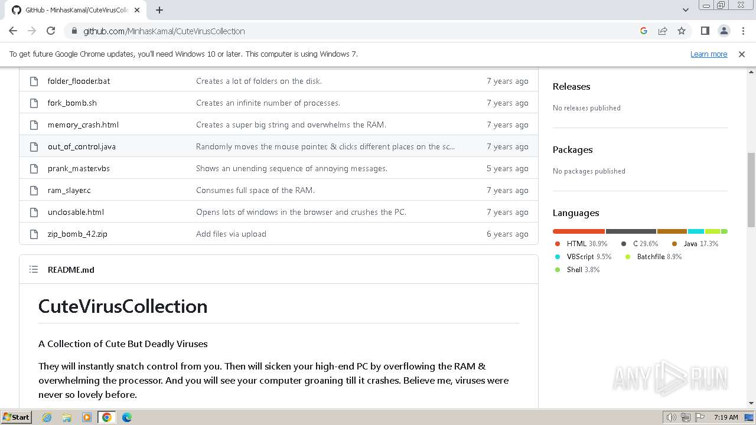The height and width of the screenshot is (425, 756).
Task: Filter by HTML 30.9% language
Action: tap(581, 244)
